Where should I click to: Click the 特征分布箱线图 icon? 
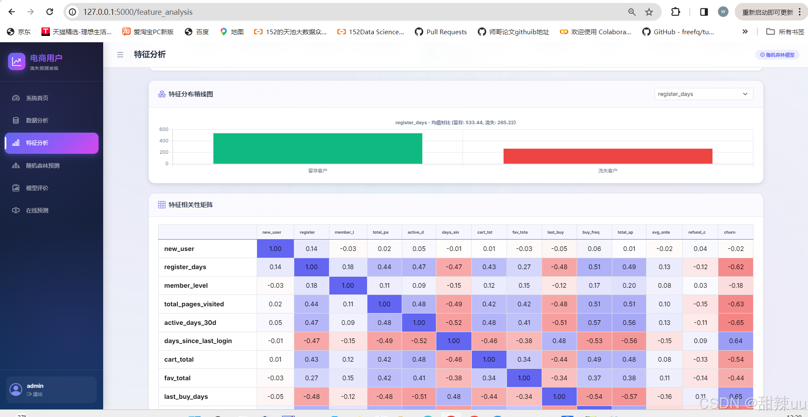click(162, 94)
